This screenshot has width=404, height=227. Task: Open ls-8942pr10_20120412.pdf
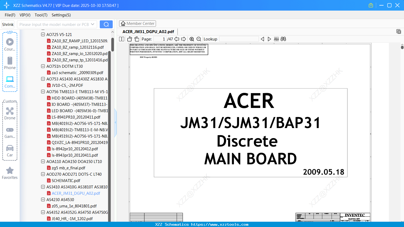click(x=75, y=149)
